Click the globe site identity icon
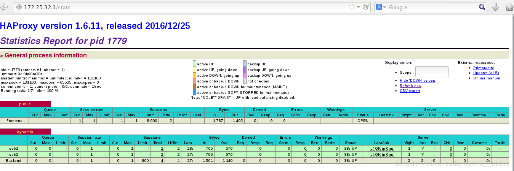This screenshot has height=171, width=514. click(19, 7)
